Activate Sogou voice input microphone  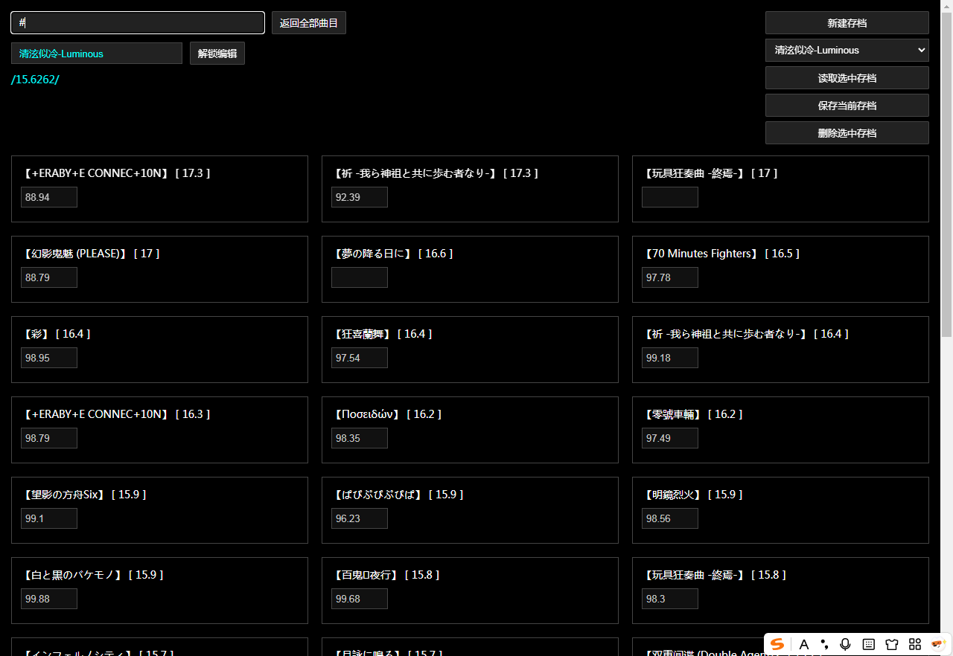click(x=845, y=644)
